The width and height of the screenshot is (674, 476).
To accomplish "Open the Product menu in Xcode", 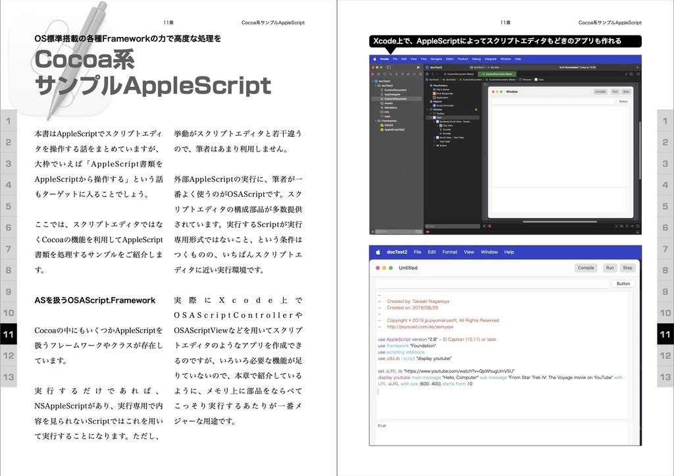I will 463,59.
